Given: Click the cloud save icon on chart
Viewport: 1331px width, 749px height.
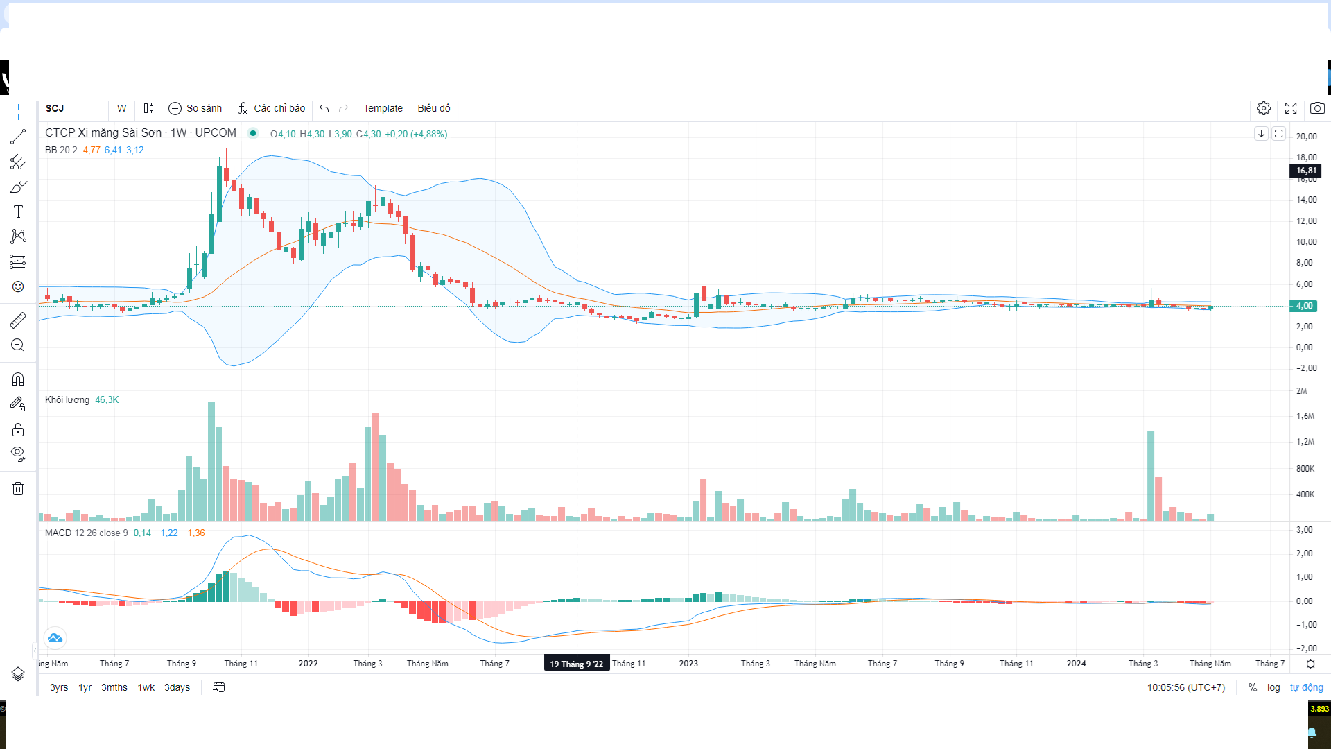Looking at the screenshot, I should [x=55, y=638].
